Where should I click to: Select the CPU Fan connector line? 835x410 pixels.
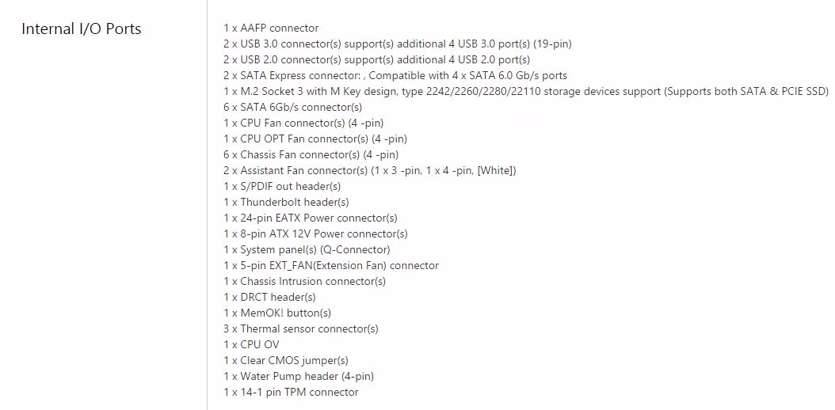pyautogui.click(x=303, y=123)
